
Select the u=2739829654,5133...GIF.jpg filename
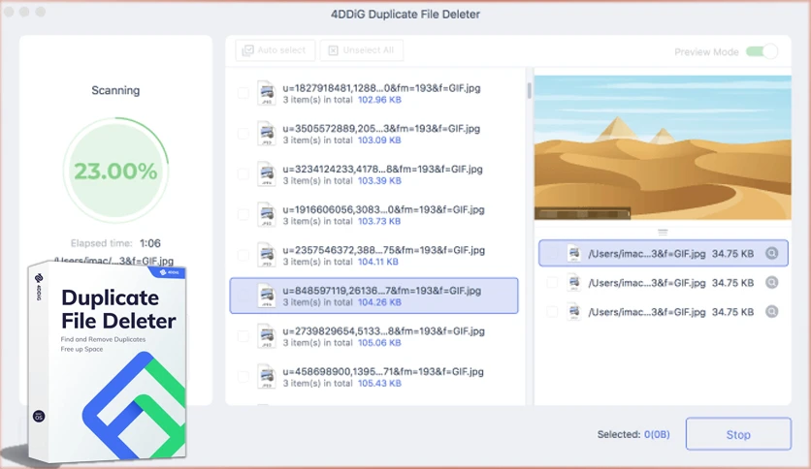pyautogui.click(x=383, y=331)
